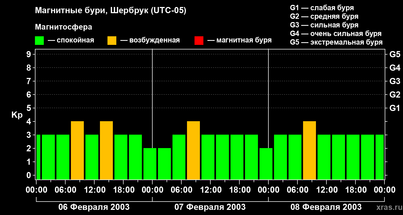Click '06:00' time label under 08 Февраля

click(x=297, y=190)
